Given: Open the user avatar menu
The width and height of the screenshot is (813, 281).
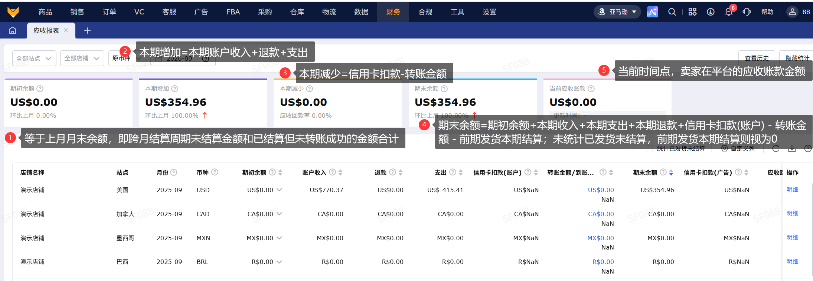Looking at the screenshot, I should click(792, 12).
